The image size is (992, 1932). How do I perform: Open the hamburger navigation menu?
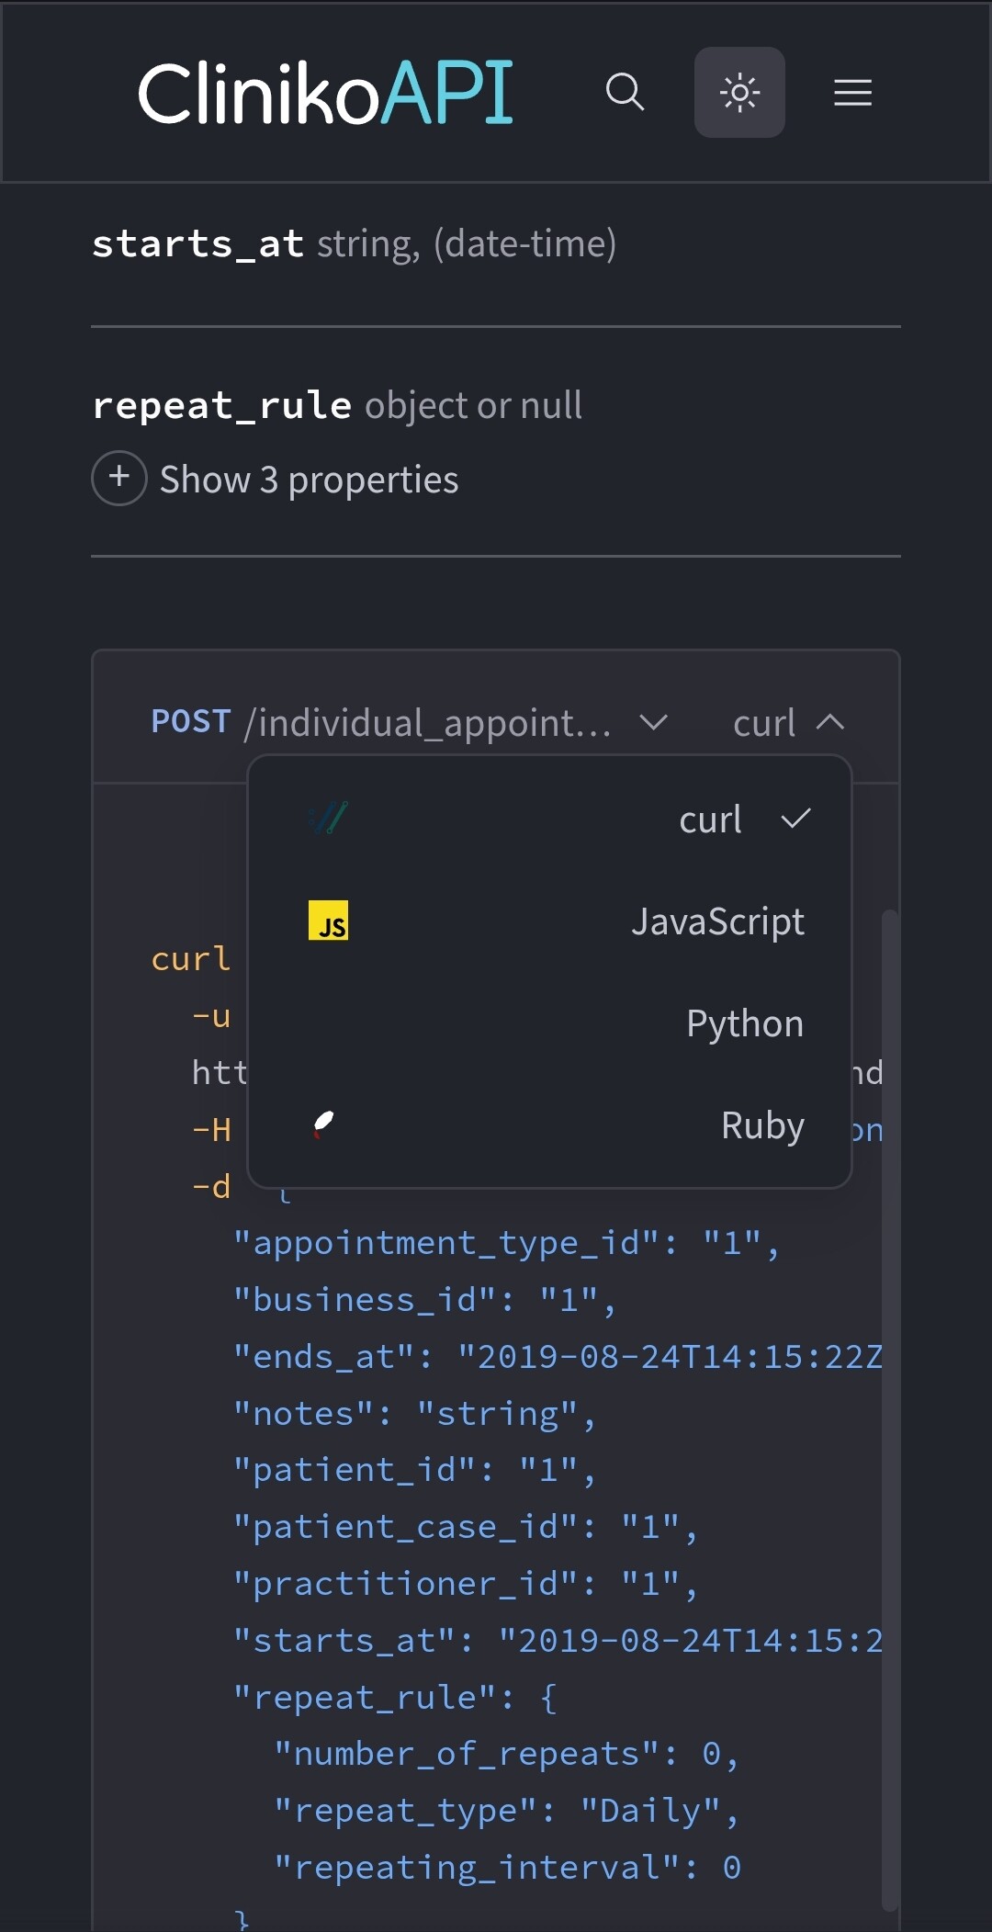(852, 92)
